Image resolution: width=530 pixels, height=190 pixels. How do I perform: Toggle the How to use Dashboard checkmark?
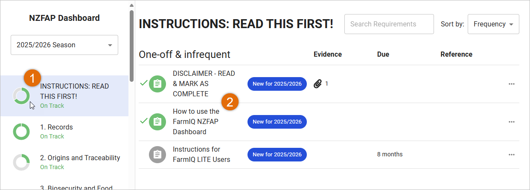pos(143,121)
